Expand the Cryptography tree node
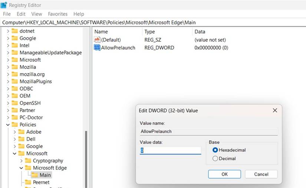Viewport: 306px width, 188px height. click(21, 161)
